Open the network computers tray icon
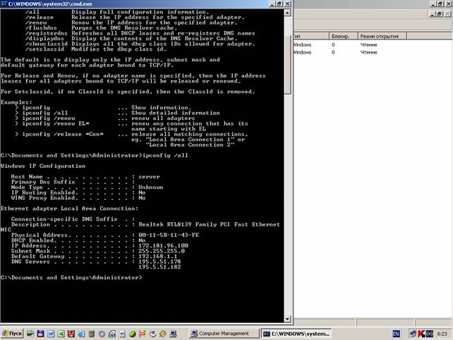This screenshot has width=453, height=340. point(413,334)
